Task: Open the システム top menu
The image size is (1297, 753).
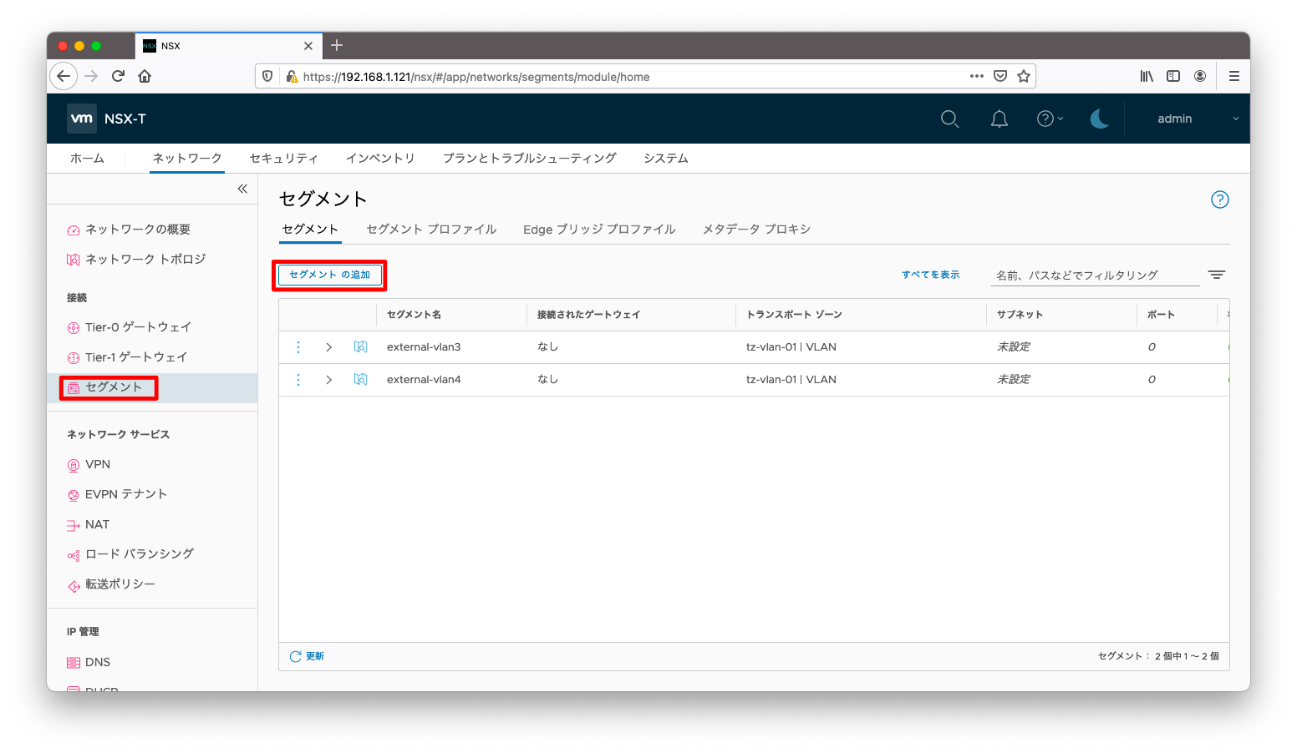Action: coord(666,159)
